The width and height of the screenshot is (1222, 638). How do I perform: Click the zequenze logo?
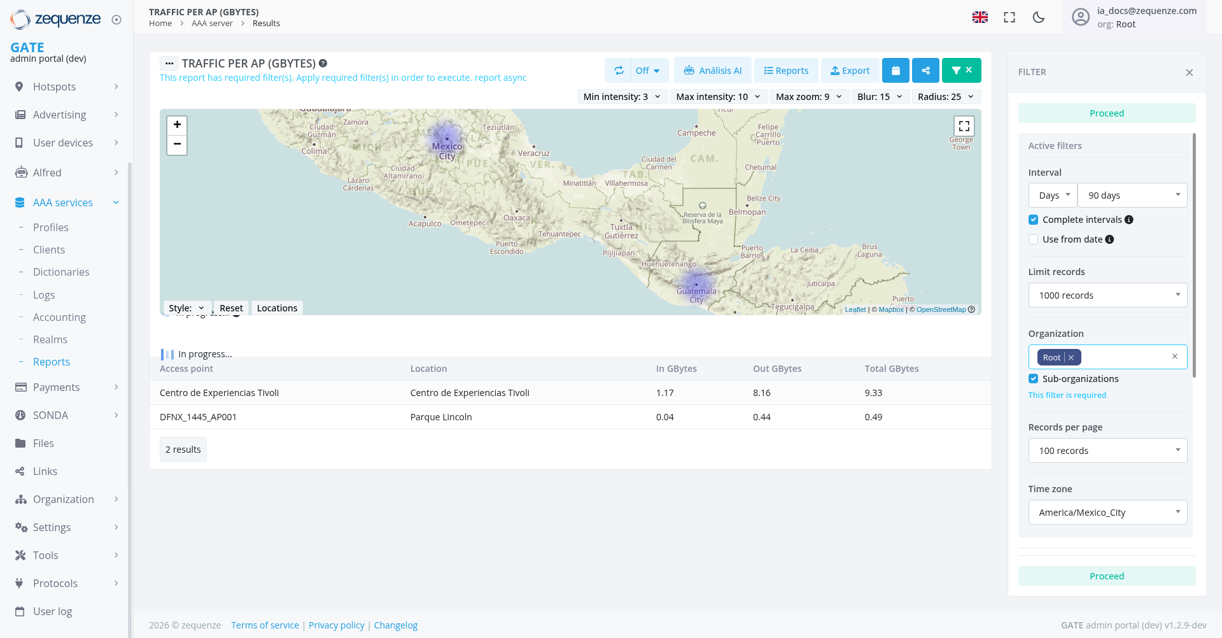[x=55, y=20]
